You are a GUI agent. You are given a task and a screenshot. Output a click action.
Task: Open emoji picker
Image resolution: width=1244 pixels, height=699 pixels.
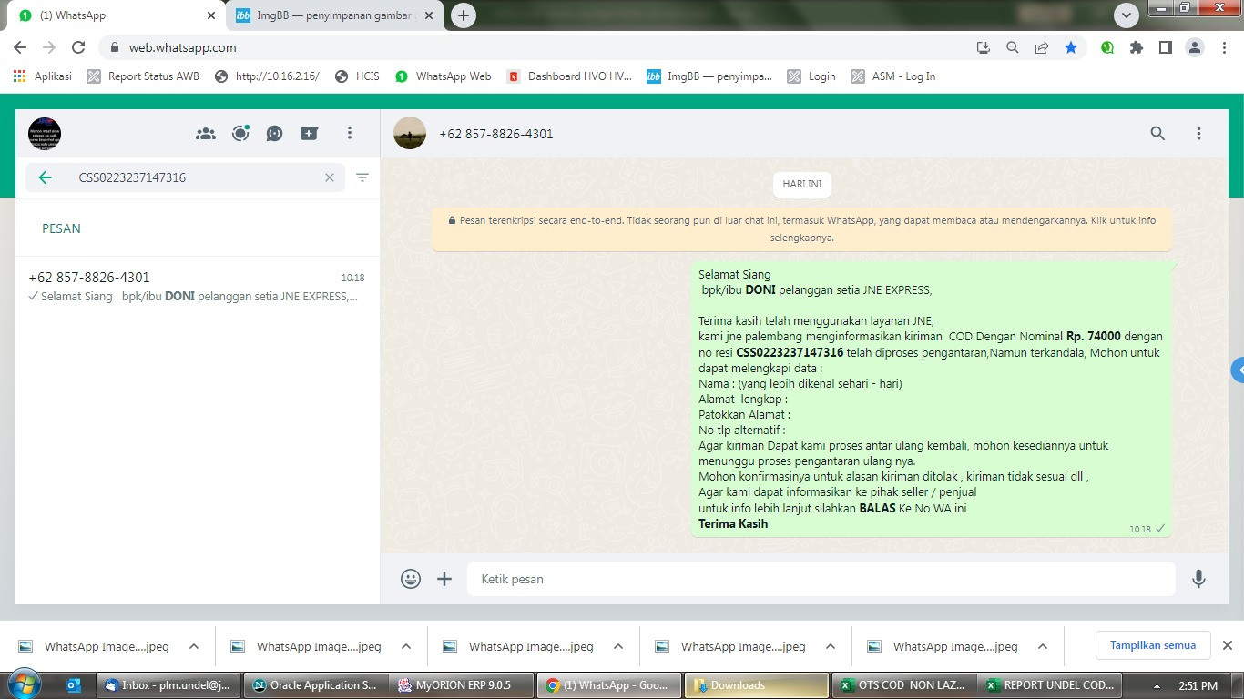tap(411, 579)
